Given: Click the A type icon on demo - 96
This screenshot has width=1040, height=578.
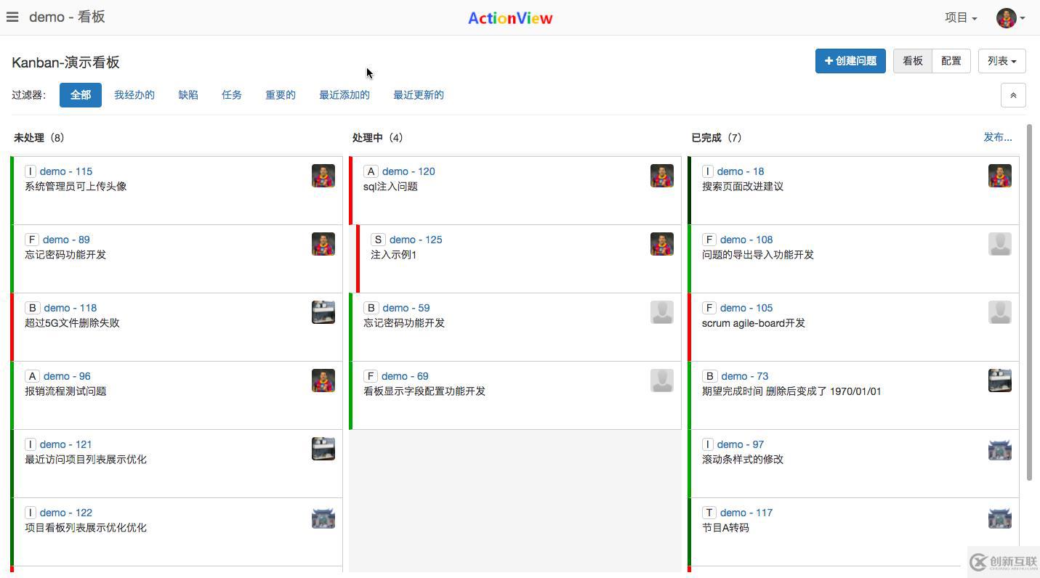Looking at the screenshot, I should [32, 376].
